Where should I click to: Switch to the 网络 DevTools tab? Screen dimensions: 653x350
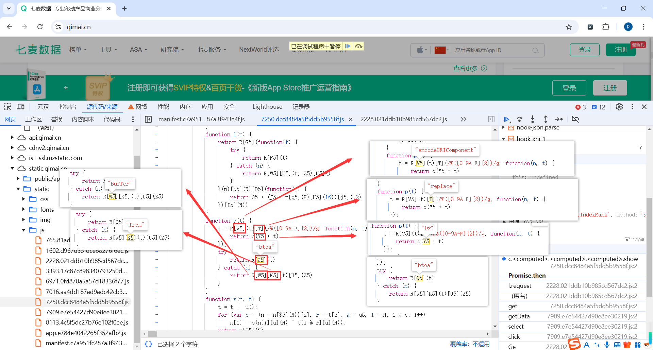click(x=138, y=107)
